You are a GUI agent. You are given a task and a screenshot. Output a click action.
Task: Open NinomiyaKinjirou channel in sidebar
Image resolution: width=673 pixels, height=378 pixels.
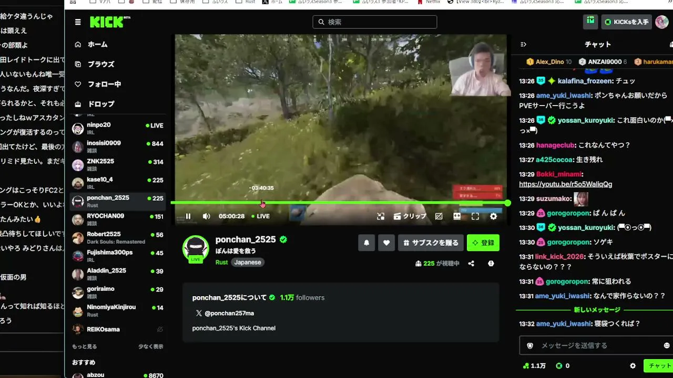click(118, 310)
